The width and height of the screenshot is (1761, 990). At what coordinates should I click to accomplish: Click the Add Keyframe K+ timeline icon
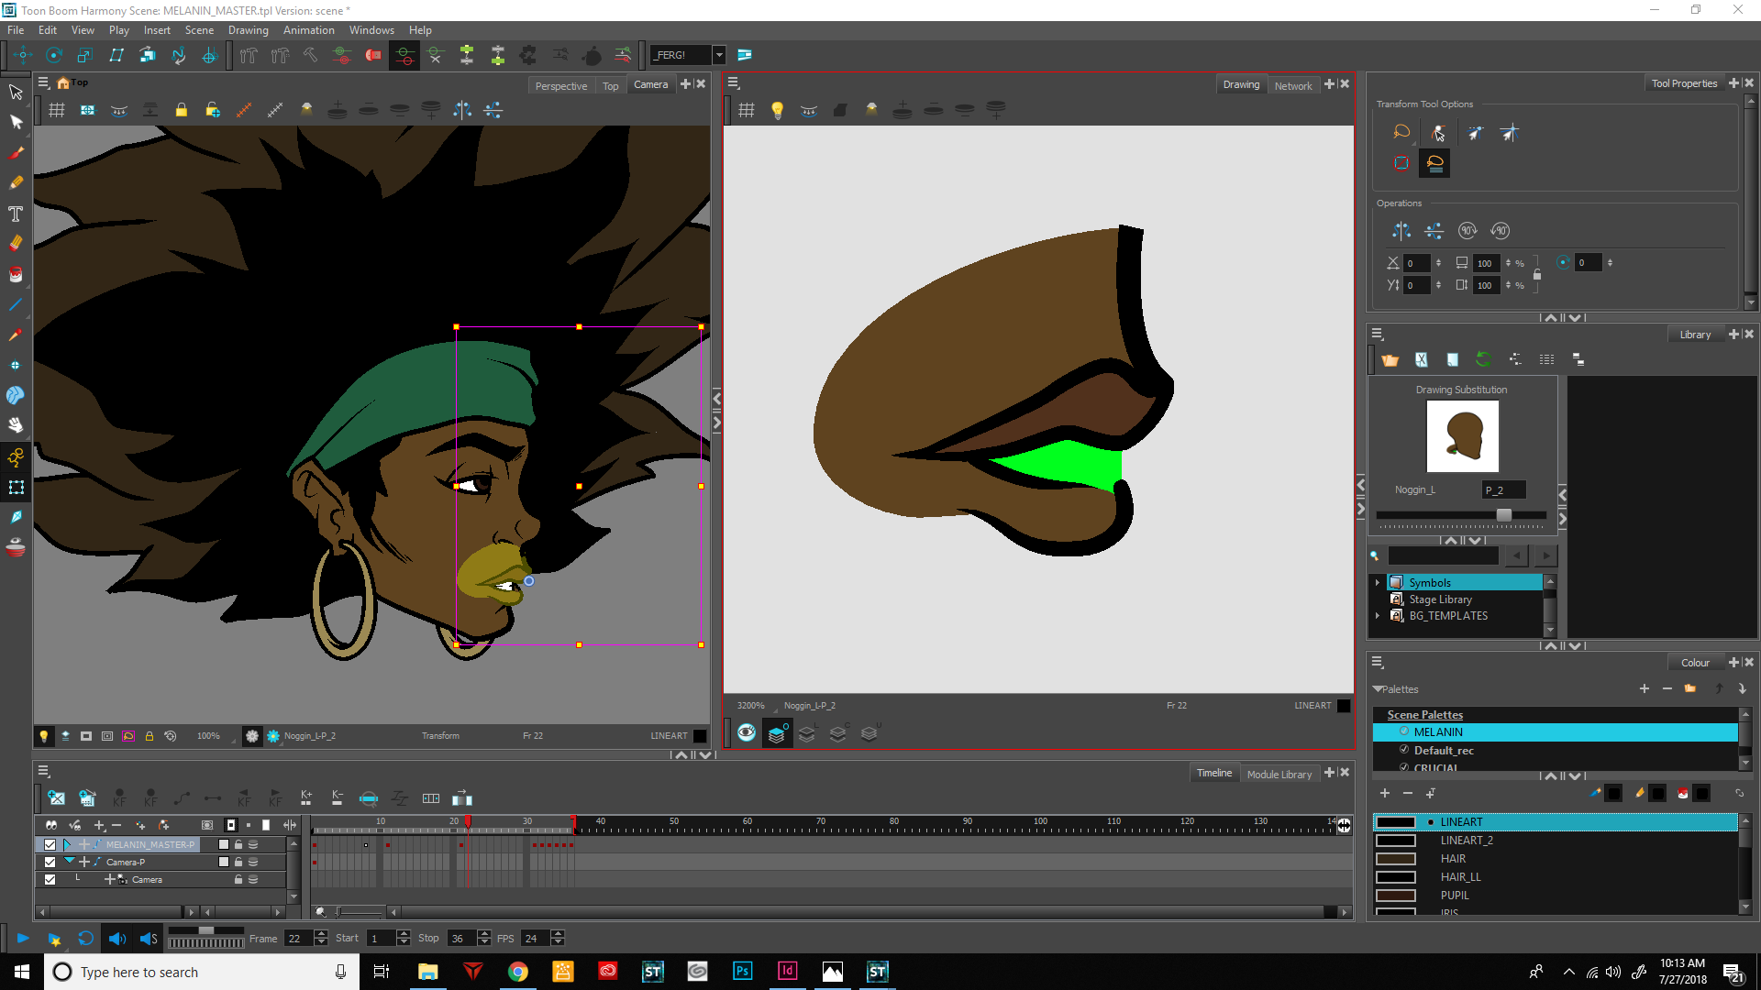(x=306, y=798)
